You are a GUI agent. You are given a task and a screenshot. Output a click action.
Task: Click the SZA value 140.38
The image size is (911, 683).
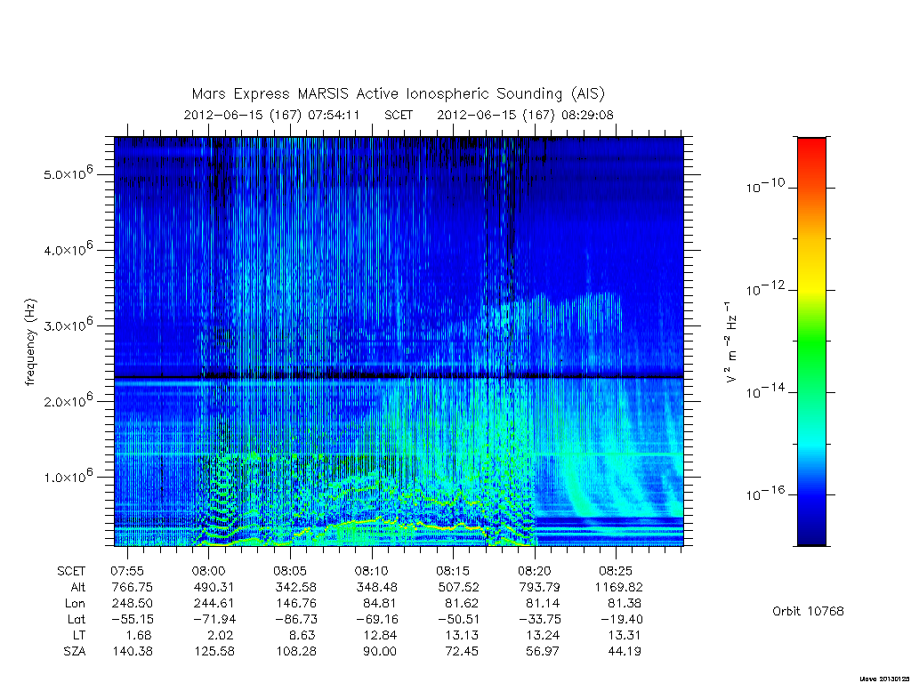132,652
